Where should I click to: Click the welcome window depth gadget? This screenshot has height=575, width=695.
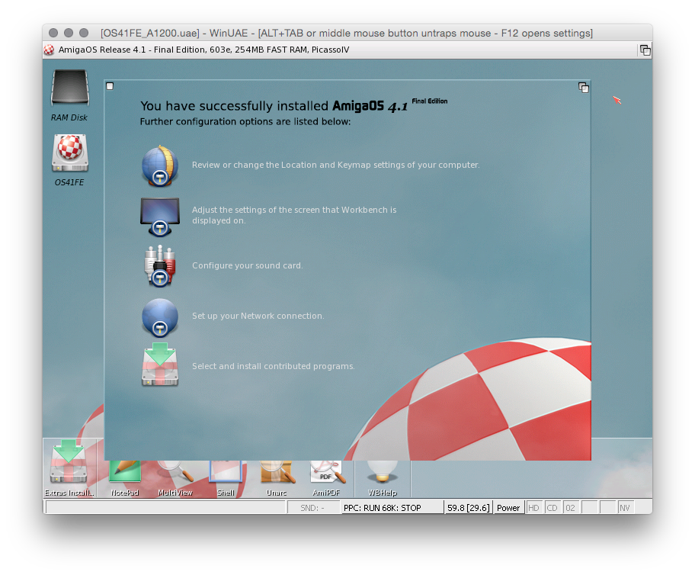pyautogui.click(x=584, y=88)
